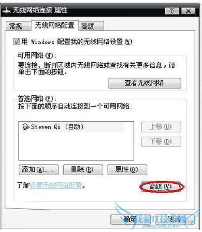Click the 查看无线网络 button
This screenshot has width=202, height=232.
point(145,83)
